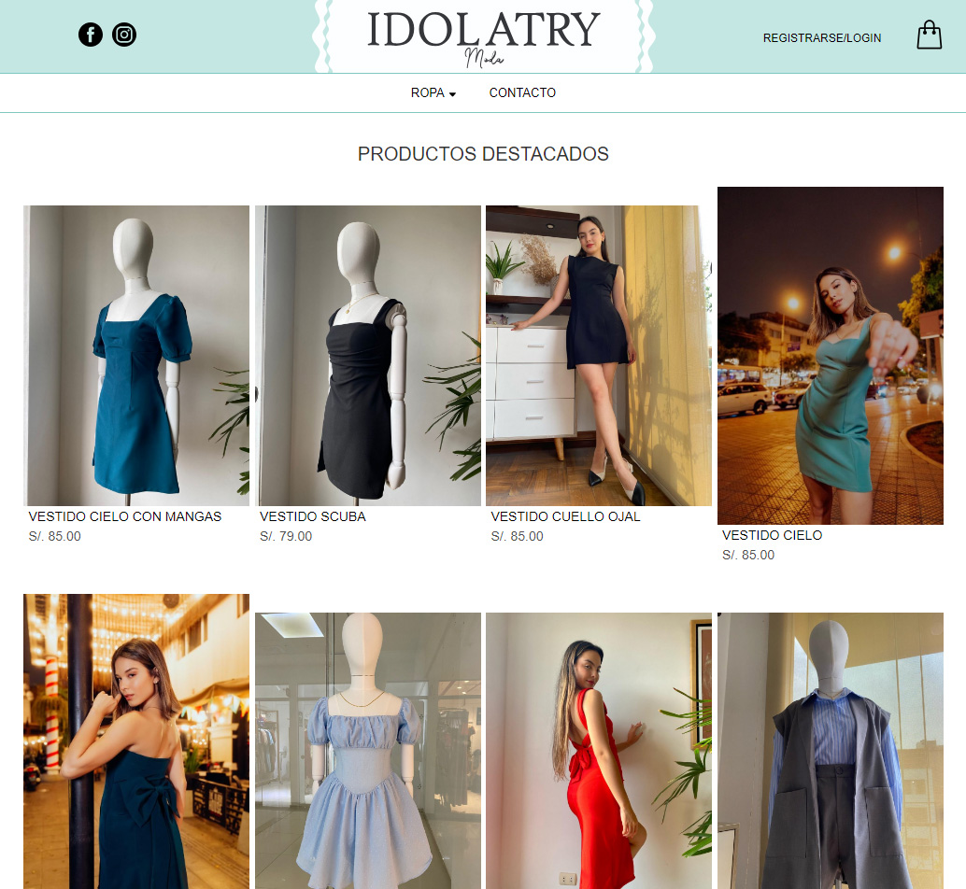This screenshot has width=966, height=889.
Task: Open the CONTACTO menu item
Action: click(522, 93)
